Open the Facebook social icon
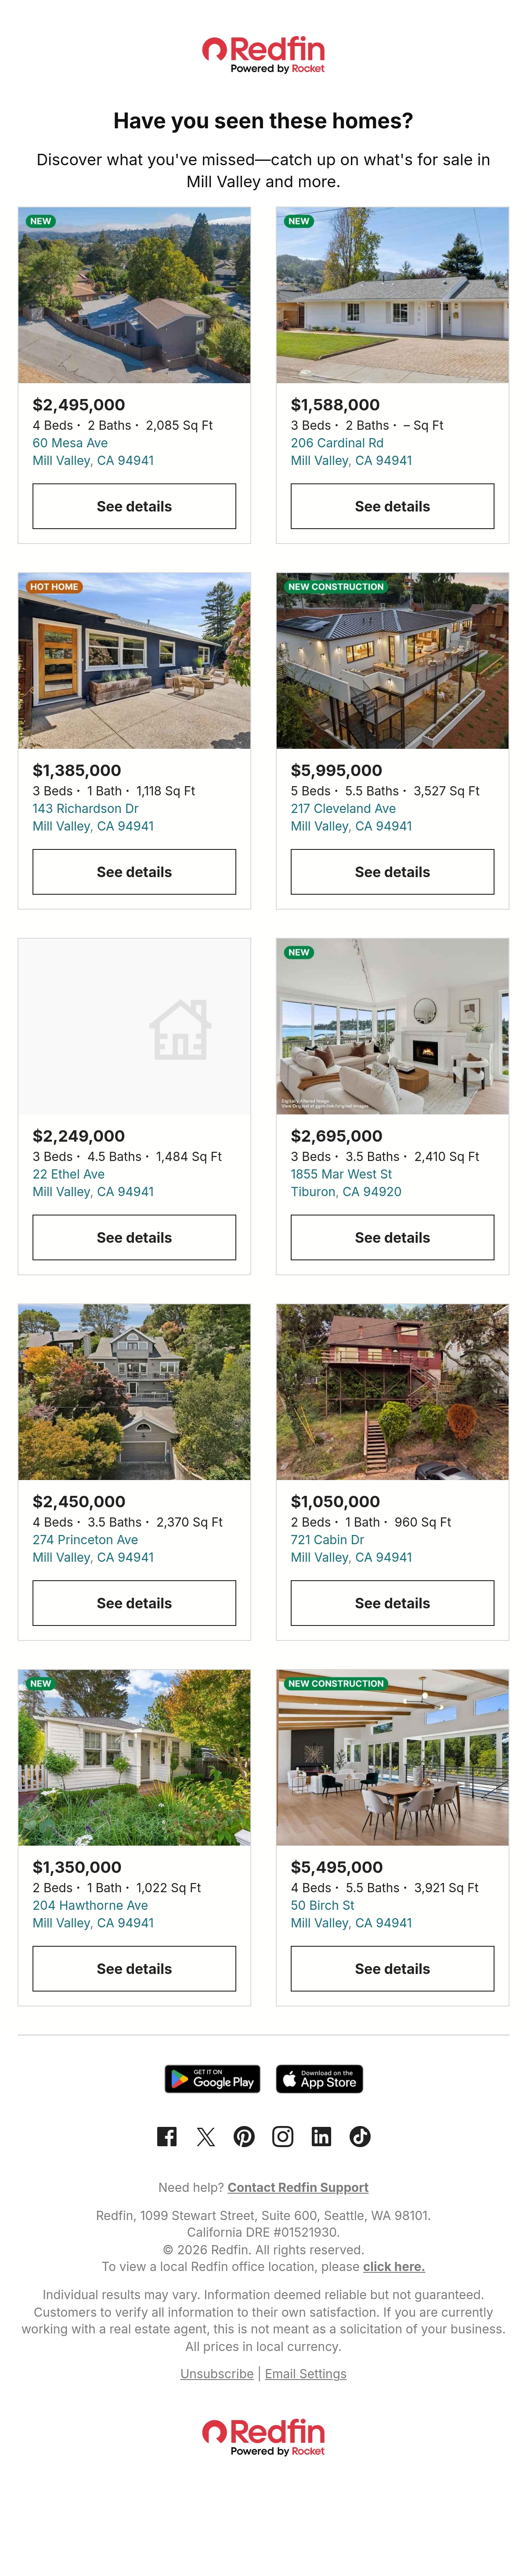Image resolution: width=527 pixels, height=2576 pixels. tap(167, 2136)
